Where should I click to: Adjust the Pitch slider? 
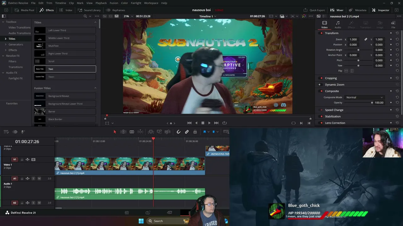pyautogui.click(x=358, y=60)
